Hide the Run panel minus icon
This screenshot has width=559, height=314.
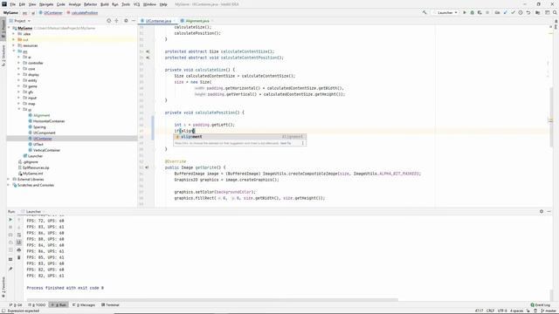(549, 211)
